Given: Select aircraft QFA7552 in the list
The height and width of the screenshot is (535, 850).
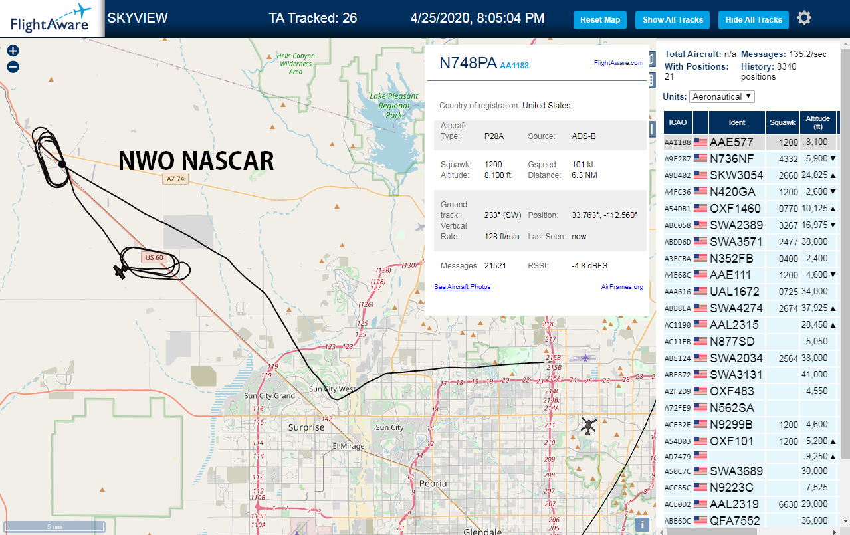Looking at the screenshot, I should 736,521.
